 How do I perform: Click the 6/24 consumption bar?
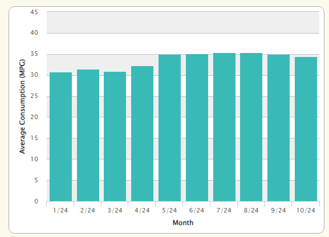(197, 128)
